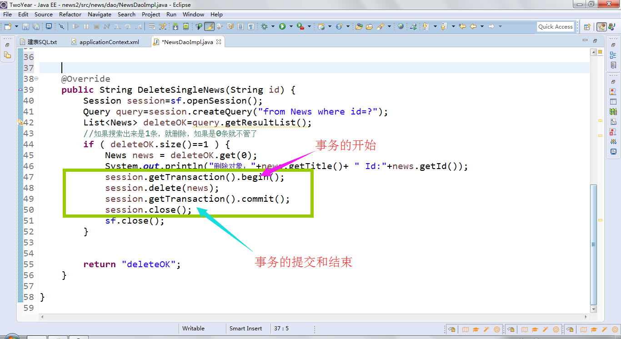This screenshot has width=621, height=339.
Task: Open the Refactor menu
Action: pos(70,14)
